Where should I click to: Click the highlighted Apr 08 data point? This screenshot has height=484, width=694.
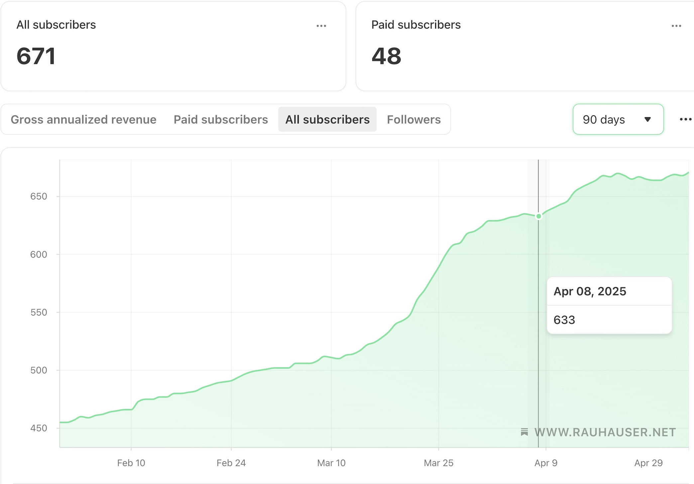point(538,216)
